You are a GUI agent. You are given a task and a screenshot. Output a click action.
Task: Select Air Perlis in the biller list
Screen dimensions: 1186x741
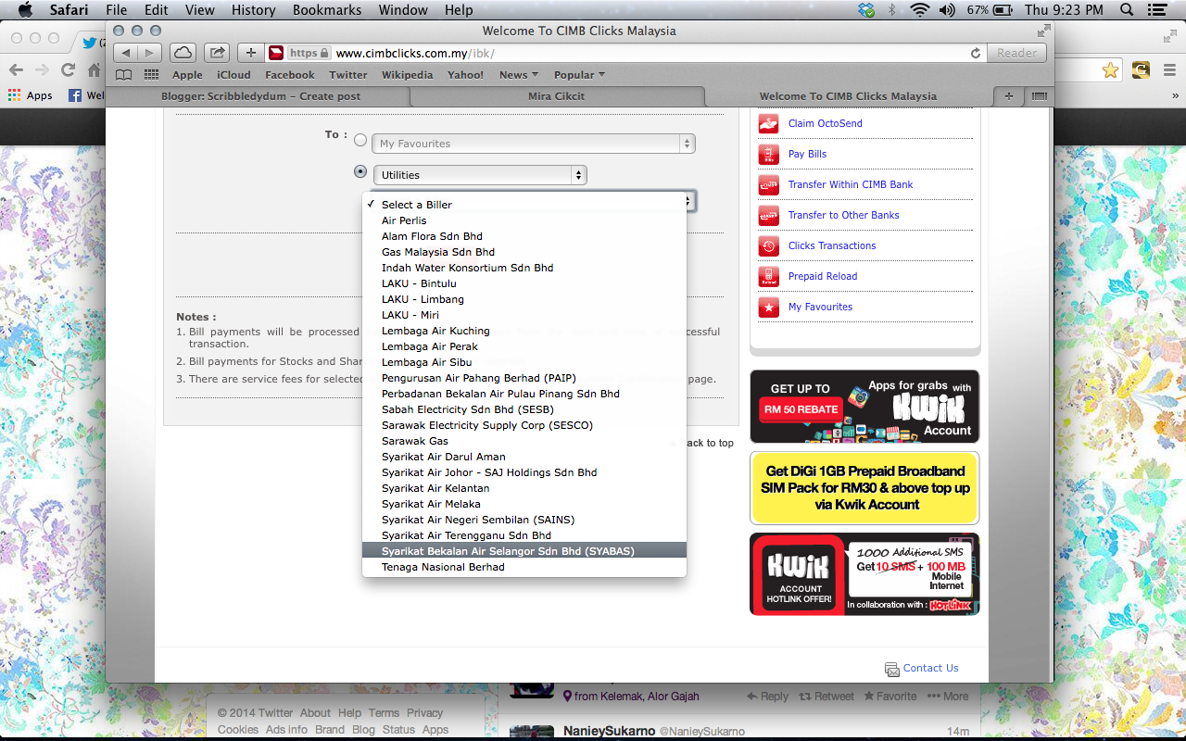pos(524,220)
